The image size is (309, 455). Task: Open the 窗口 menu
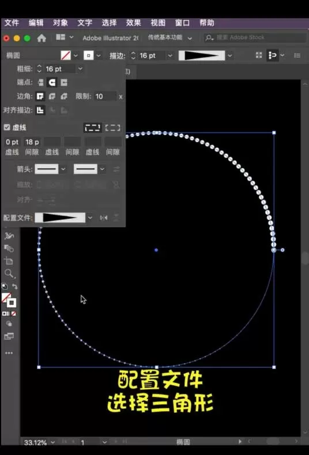point(182,22)
